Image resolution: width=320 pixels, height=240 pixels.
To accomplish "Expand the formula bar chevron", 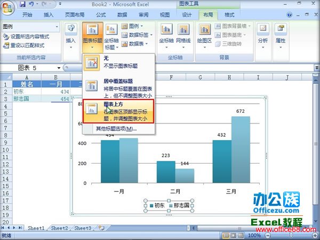I will pos(317,67).
